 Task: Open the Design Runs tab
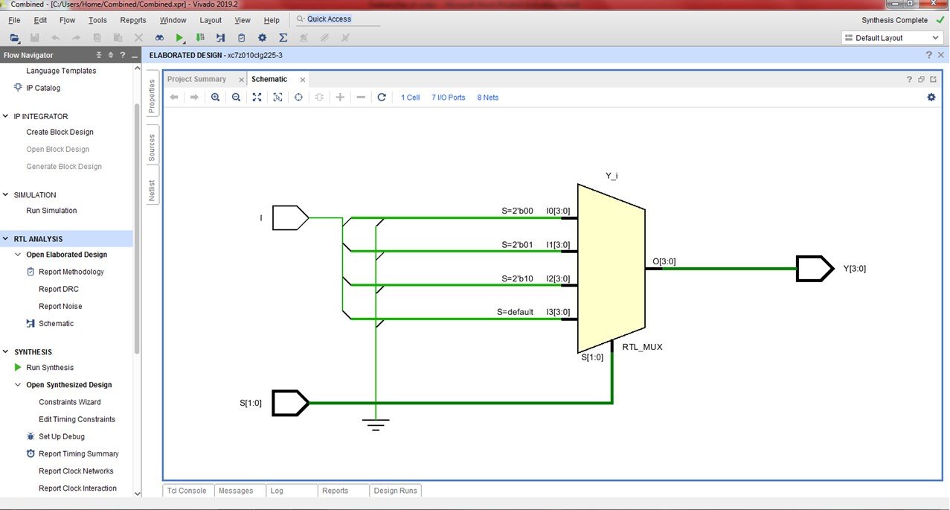pyautogui.click(x=395, y=491)
